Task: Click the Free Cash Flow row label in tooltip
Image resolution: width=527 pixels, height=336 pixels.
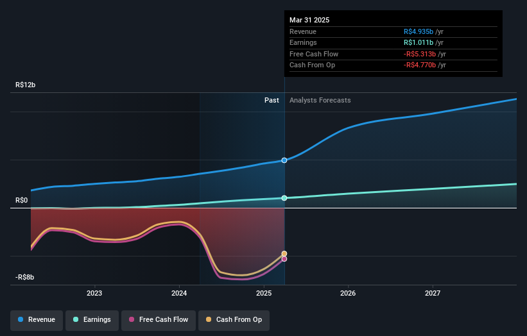Action: pyautogui.click(x=314, y=54)
